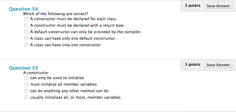
Task: Click the label 'A constructor must be declared for each class.'
Action: click(x=74, y=19)
